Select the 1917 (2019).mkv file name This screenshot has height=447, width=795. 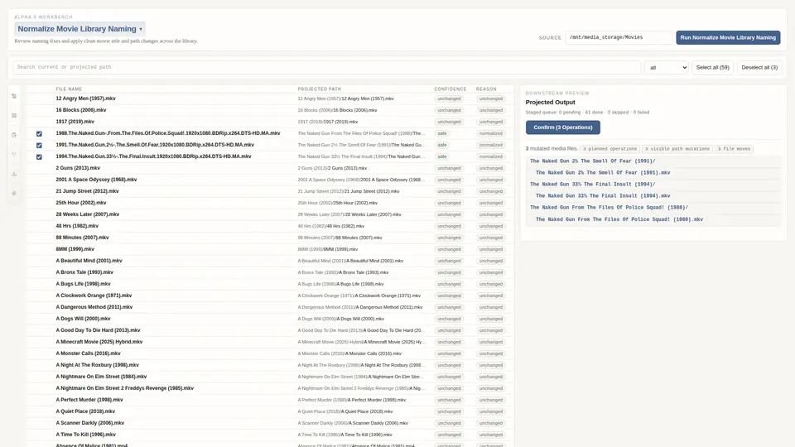point(75,122)
